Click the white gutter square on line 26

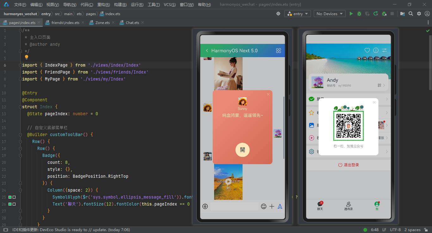pos(14,204)
